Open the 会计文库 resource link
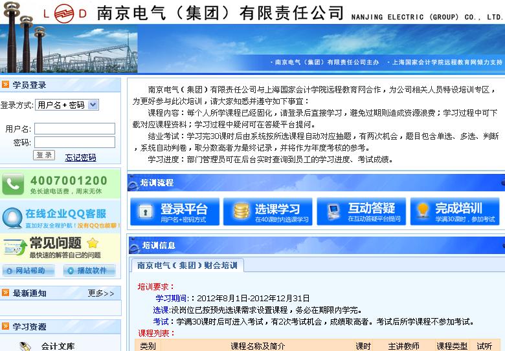This screenshot has height=351, width=505. coord(58,346)
